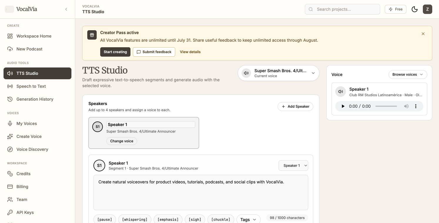Open the segment Speaker 1 dropdown
439x223 pixels.
point(293,165)
